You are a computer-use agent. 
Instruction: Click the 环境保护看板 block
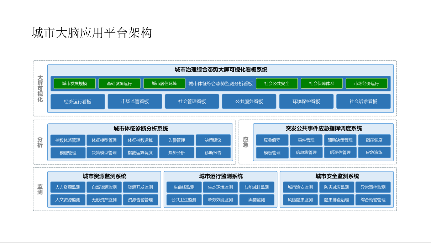coord(306,101)
